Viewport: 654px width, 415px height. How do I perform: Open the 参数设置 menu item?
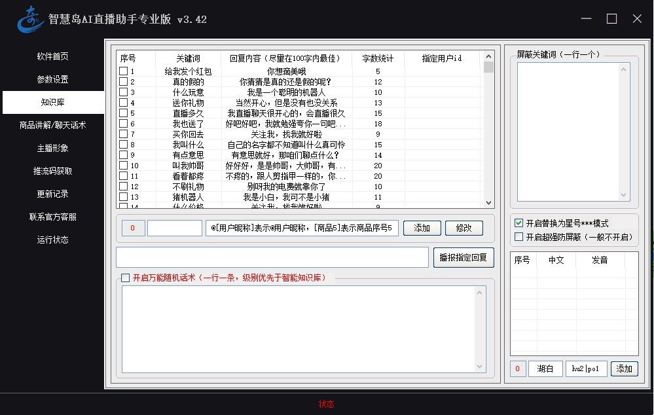coord(52,79)
